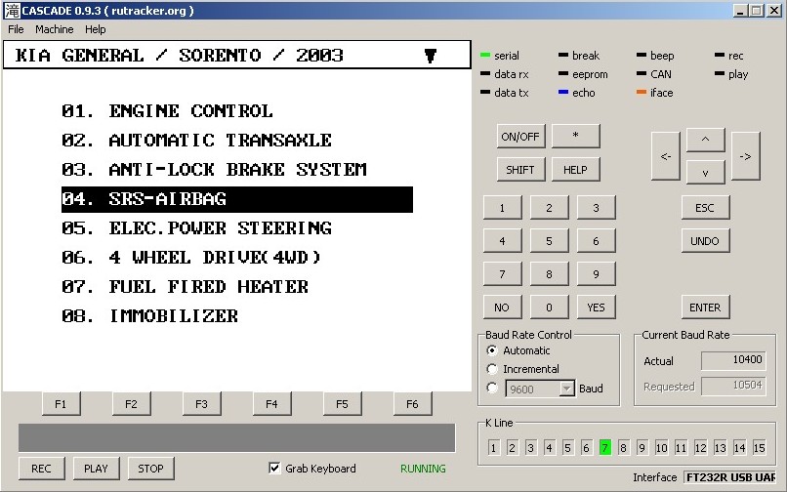Click keypad digit 2

tap(549, 208)
